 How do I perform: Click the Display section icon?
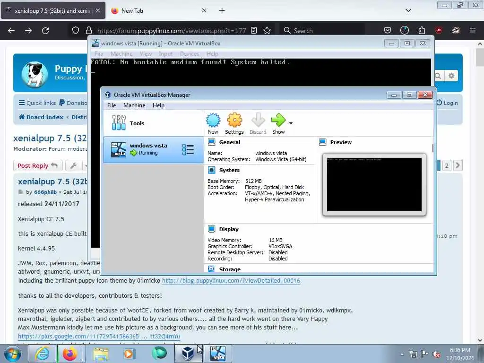tap(211, 229)
